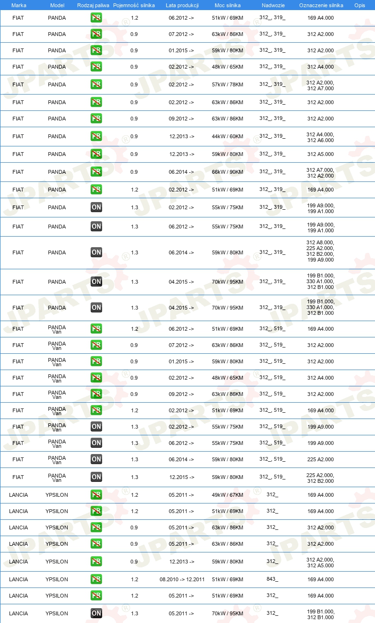Screen dimensions: 375x623
Task: Click petrol icon of Panda Van 09.2012 row
Action: point(96,394)
